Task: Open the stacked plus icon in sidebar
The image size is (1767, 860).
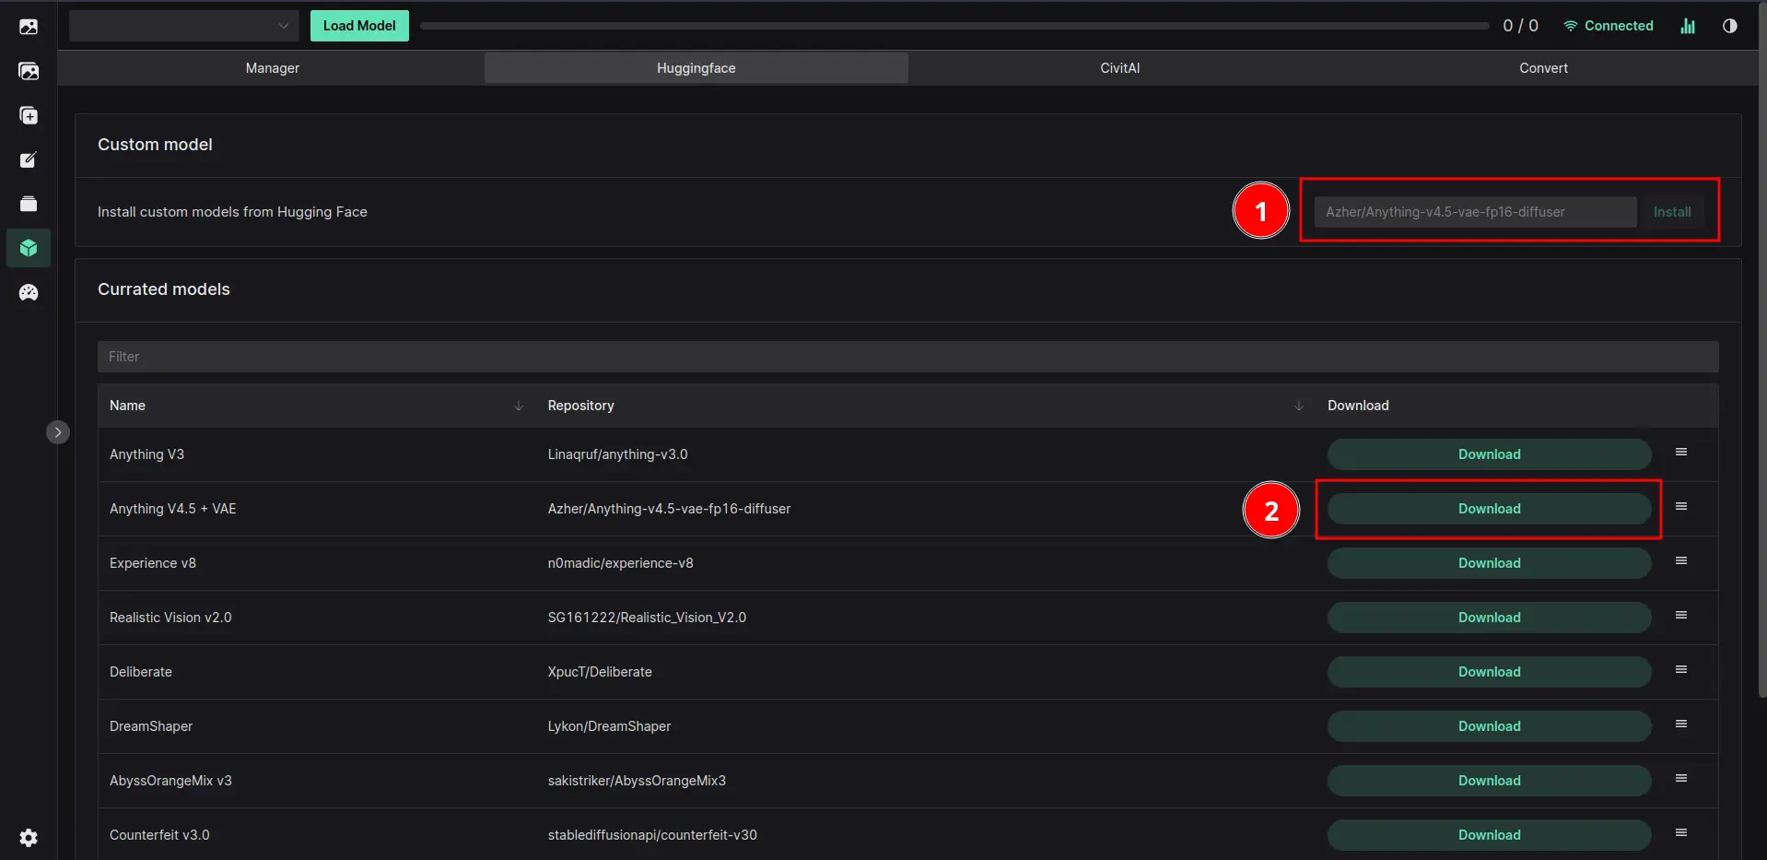Action: tap(29, 115)
